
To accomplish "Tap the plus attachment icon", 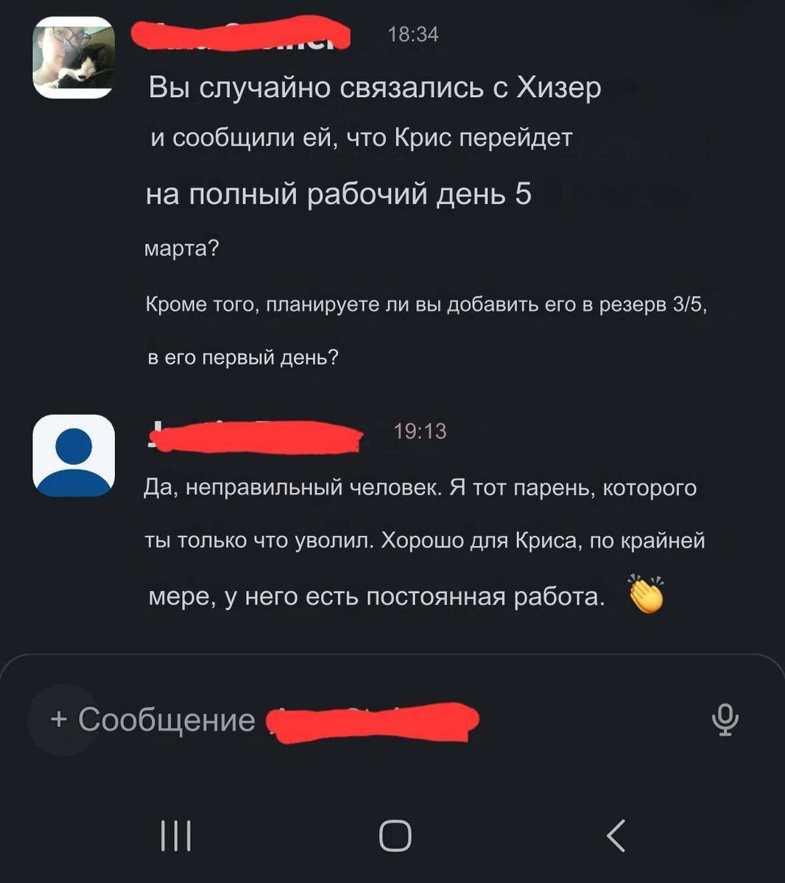I will 58,719.
